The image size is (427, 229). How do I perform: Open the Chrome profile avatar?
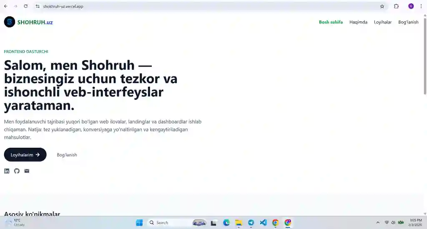[x=411, y=6]
